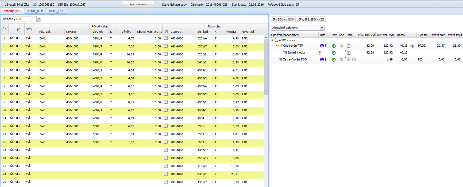Check the Nový stav checkbox for 4402/10

(166, 150)
